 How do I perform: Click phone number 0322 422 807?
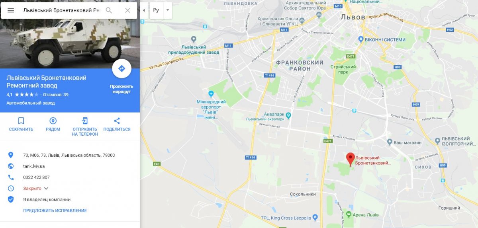[x=36, y=177]
